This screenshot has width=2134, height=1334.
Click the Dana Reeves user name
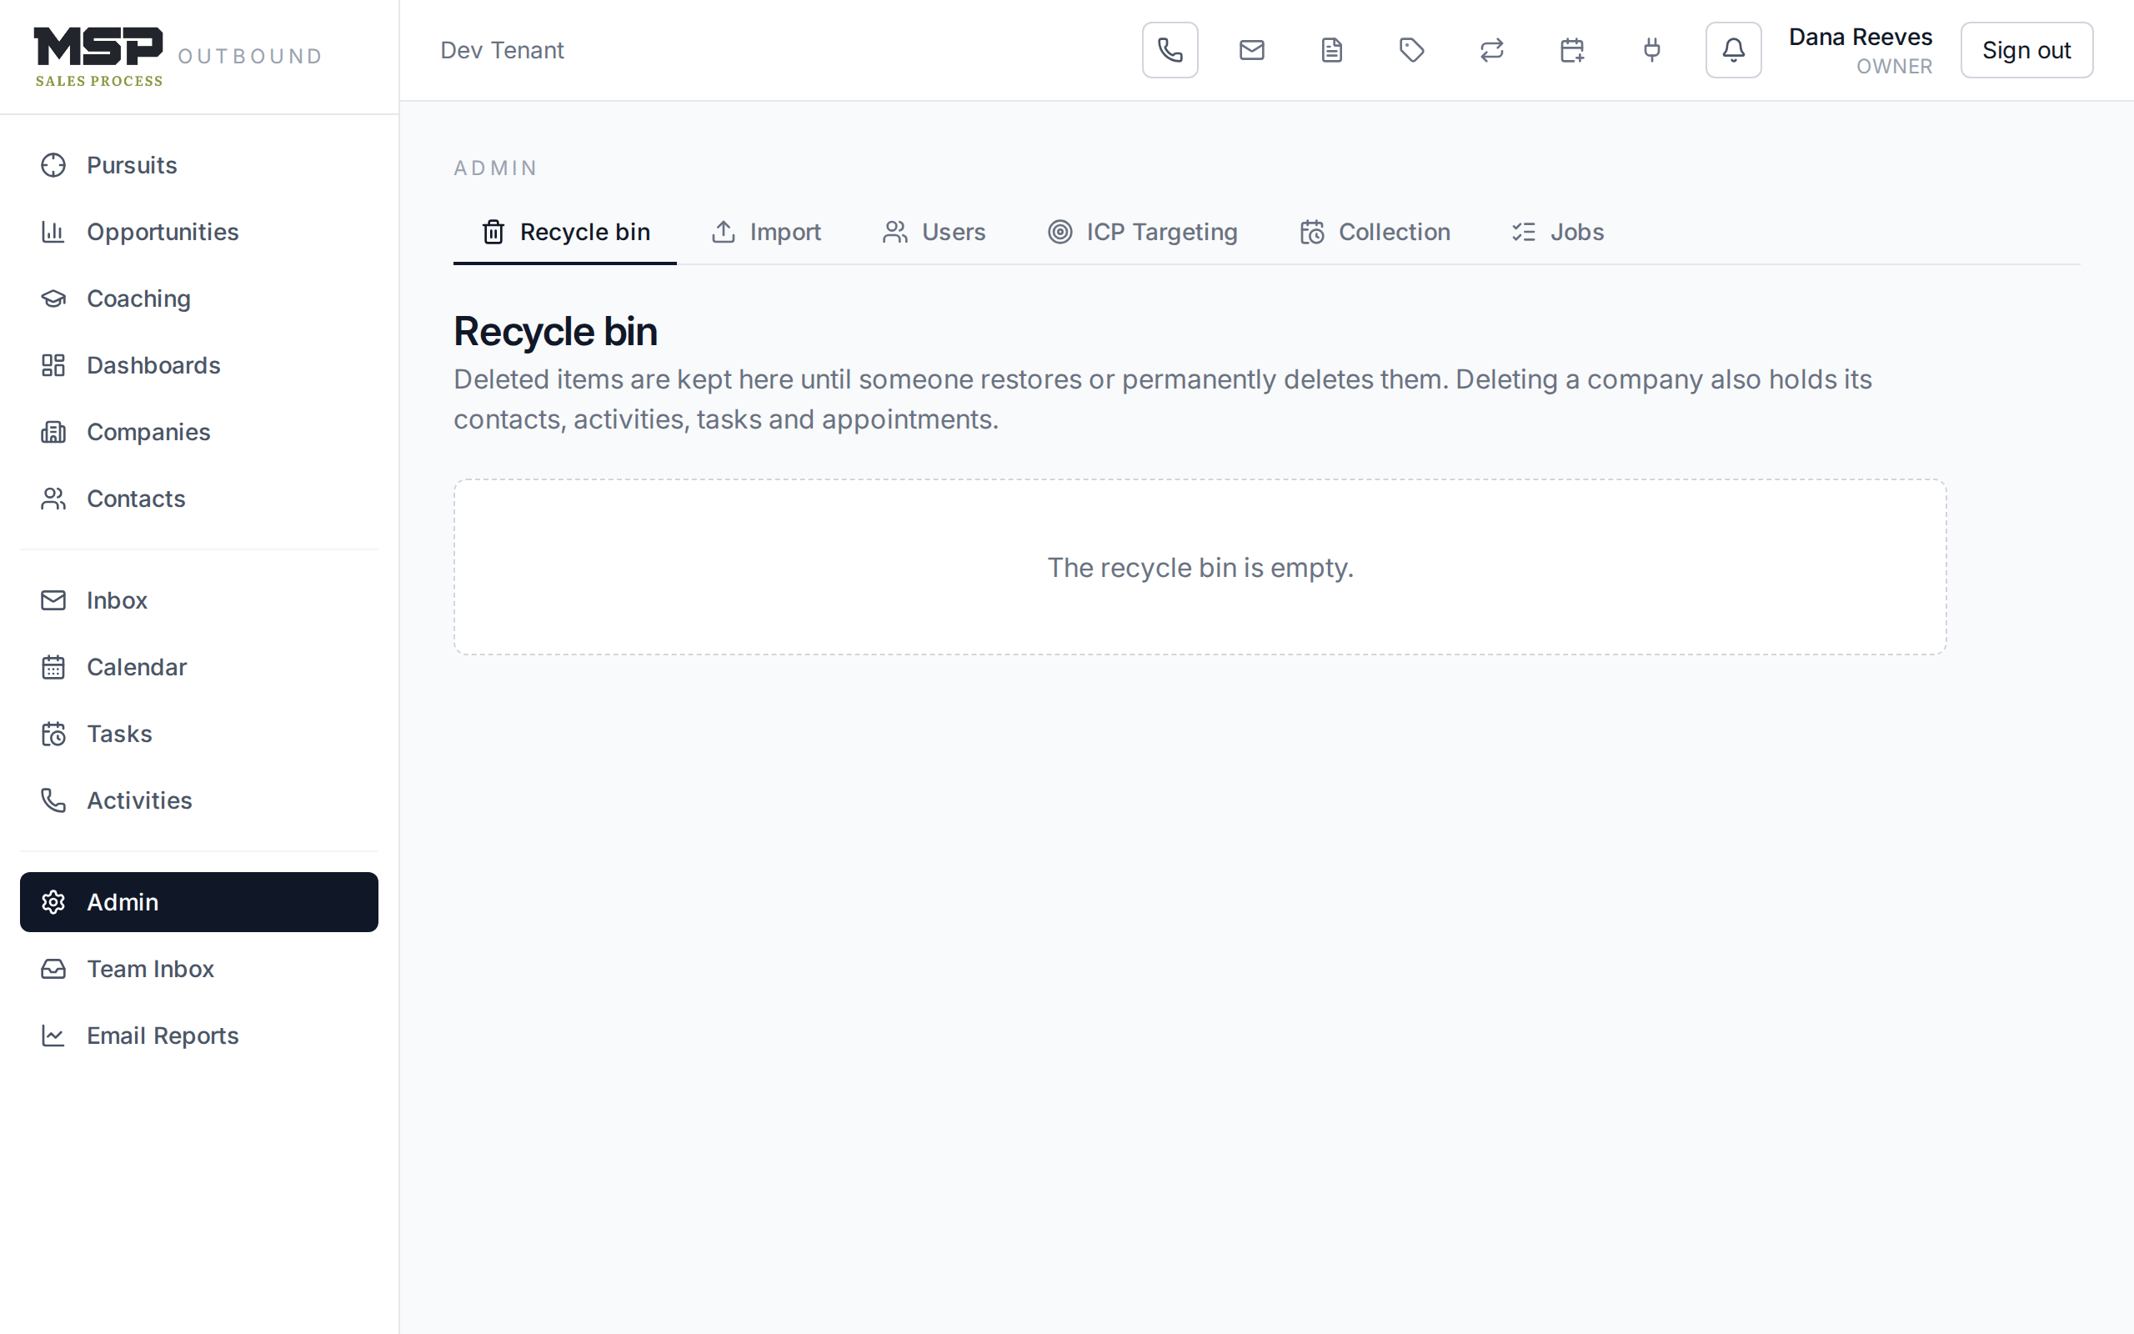pyautogui.click(x=1860, y=37)
